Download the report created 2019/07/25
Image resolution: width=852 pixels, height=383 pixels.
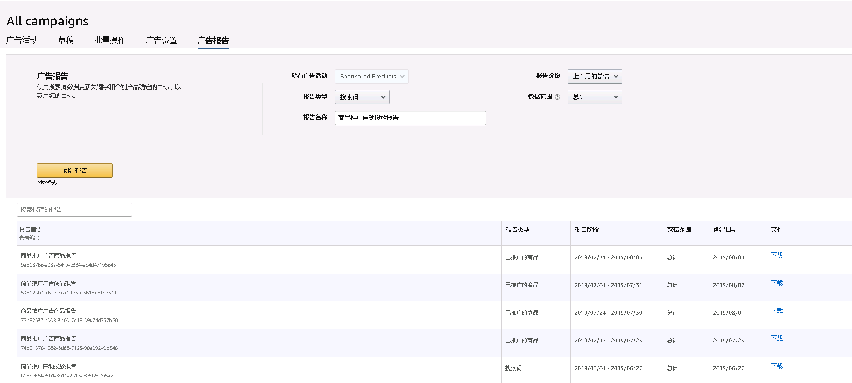coord(777,338)
